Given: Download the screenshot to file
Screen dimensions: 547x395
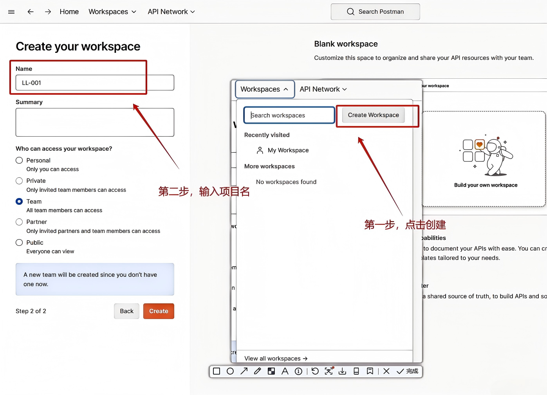Looking at the screenshot, I should (342, 371).
